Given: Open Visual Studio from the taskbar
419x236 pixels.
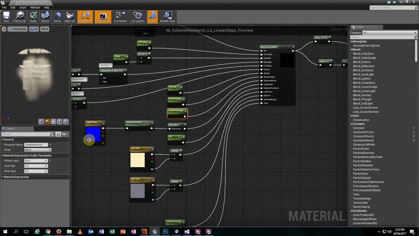Looking at the screenshot, I should pos(187,232).
